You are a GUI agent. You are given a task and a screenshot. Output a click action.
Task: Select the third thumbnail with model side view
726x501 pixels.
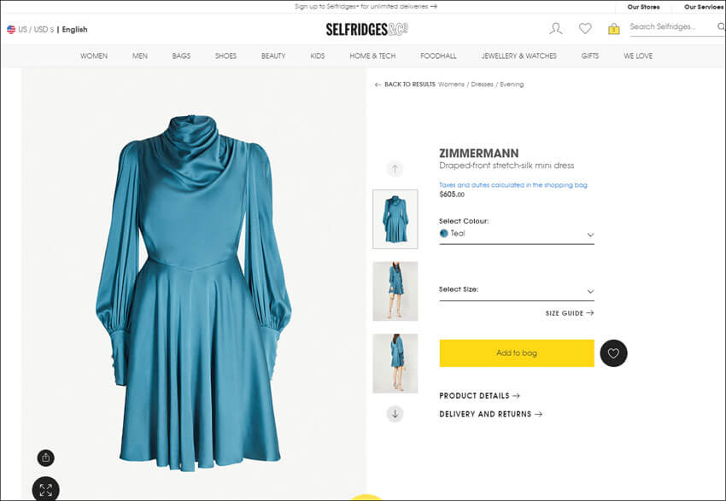(x=395, y=364)
